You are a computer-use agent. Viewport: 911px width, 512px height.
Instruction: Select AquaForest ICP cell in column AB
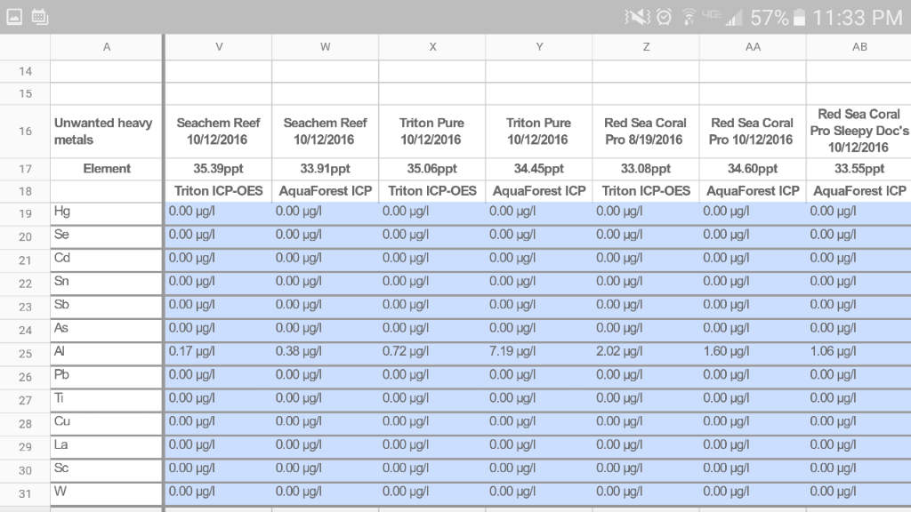859,191
